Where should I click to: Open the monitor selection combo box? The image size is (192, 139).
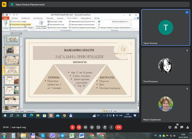[x=121, y=22]
